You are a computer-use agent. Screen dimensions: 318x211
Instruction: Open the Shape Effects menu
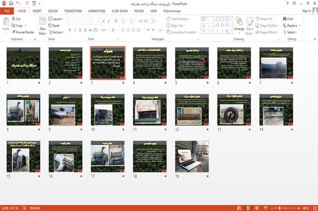click(x=267, y=32)
